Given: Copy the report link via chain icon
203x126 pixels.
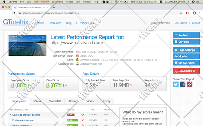Looking at the screenshot, I should (x=189, y=84).
